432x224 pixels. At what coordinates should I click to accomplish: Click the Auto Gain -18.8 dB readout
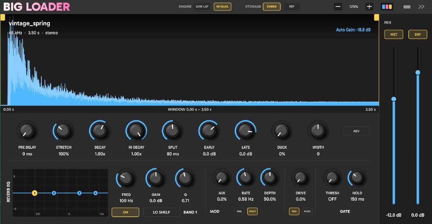point(353,30)
